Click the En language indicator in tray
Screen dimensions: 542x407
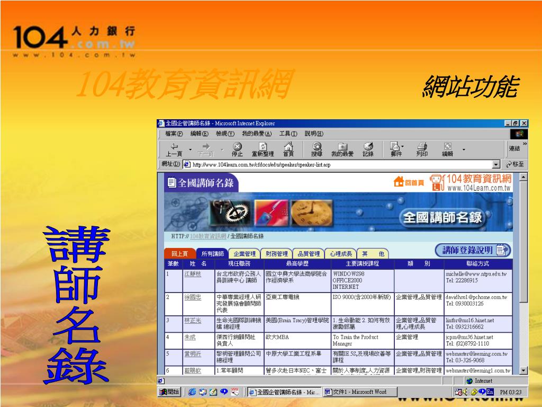490,392
